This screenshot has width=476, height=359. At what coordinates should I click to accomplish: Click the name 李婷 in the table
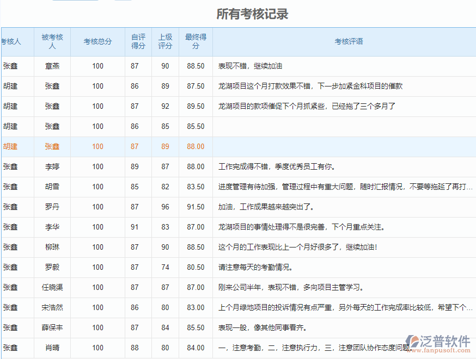click(x=52, y=166)
